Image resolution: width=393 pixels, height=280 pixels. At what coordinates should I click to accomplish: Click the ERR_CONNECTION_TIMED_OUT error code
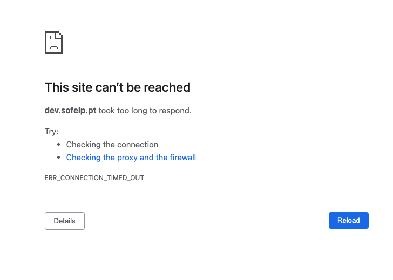tap(94, 177)
